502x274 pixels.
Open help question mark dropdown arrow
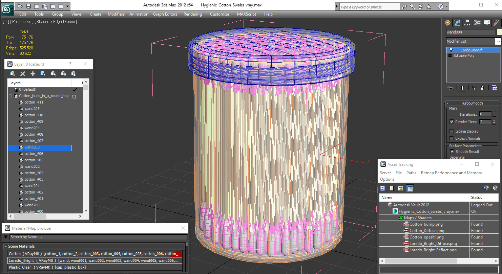click(x=446, y=6)
